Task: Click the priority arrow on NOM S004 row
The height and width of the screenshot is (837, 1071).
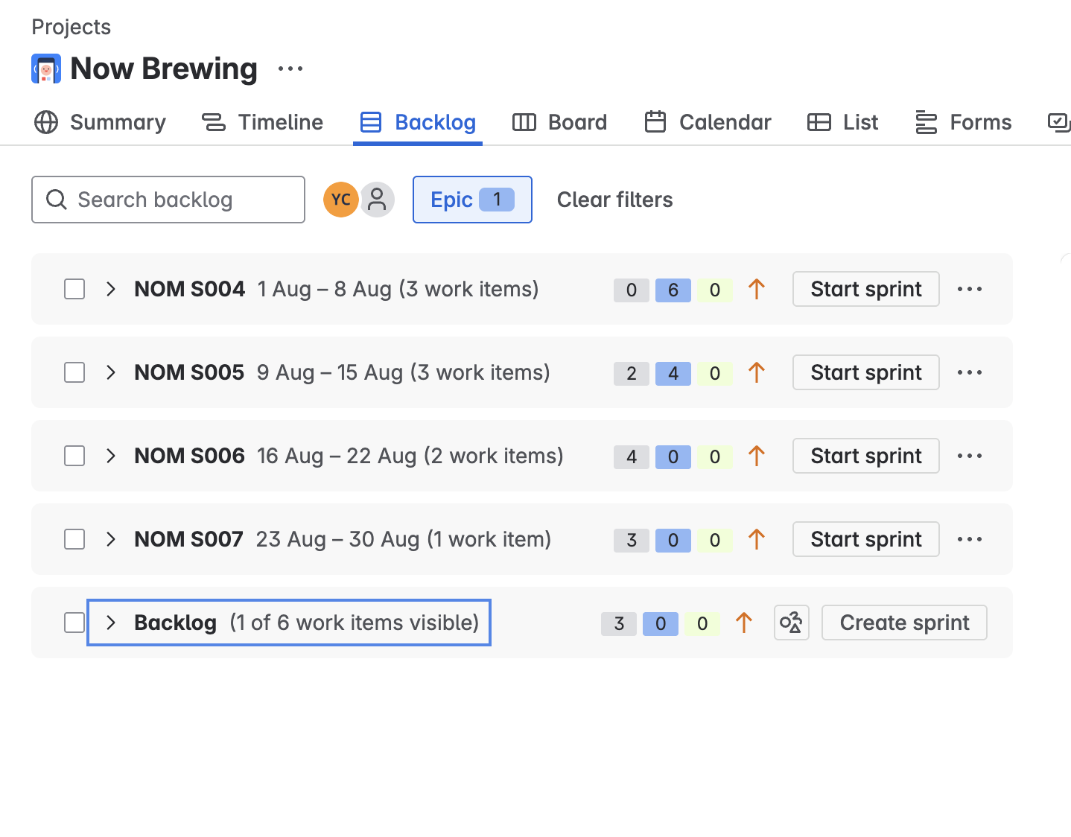Action: (757, 289)
